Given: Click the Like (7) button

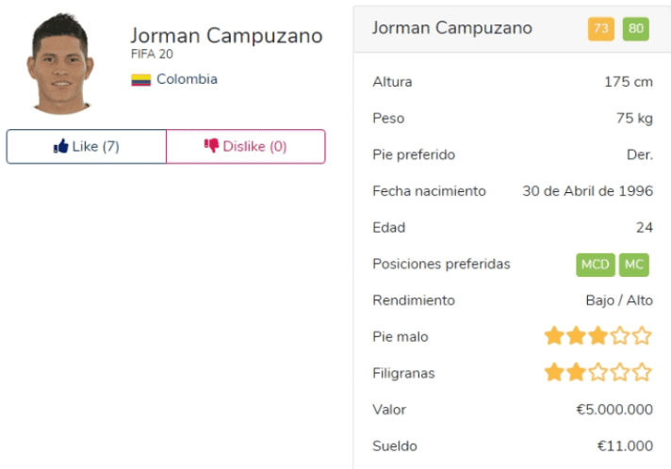Looking at the screenshot, I should tap(87, 147).
